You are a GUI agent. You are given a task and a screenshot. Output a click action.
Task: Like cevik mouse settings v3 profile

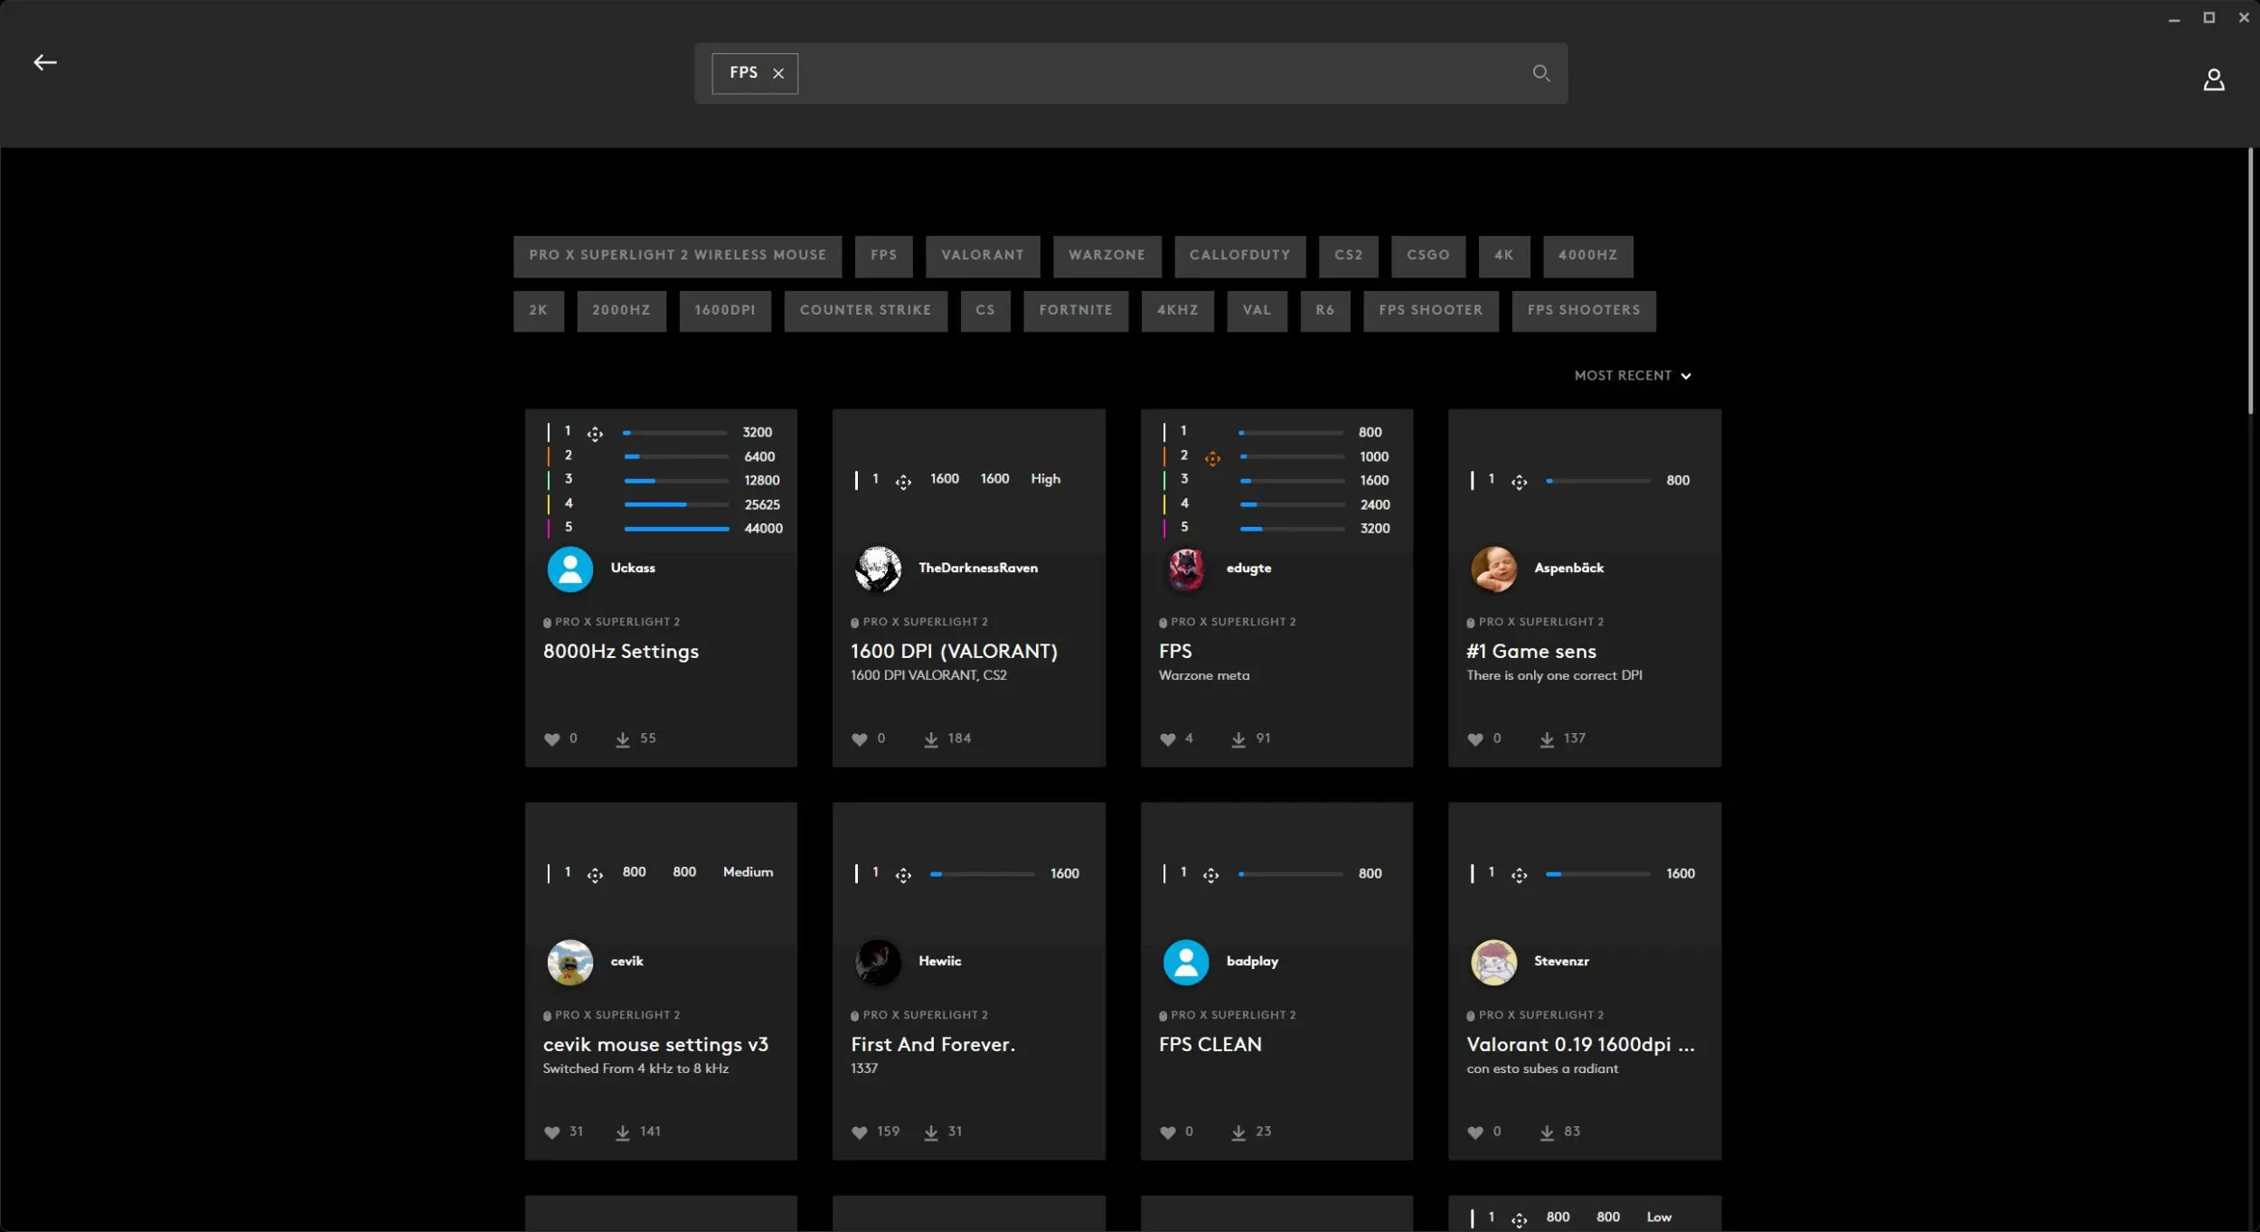552,1133
